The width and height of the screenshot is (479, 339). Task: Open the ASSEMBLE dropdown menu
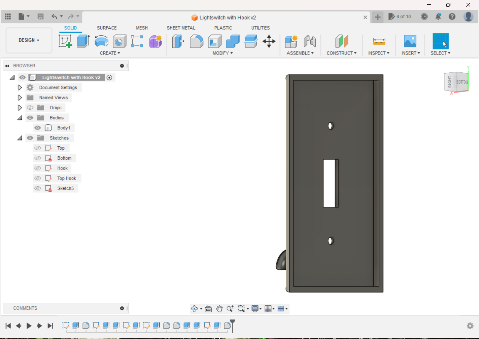click(x=300, y=53)
